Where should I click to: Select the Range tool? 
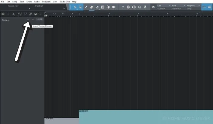[x=81, y=7]
